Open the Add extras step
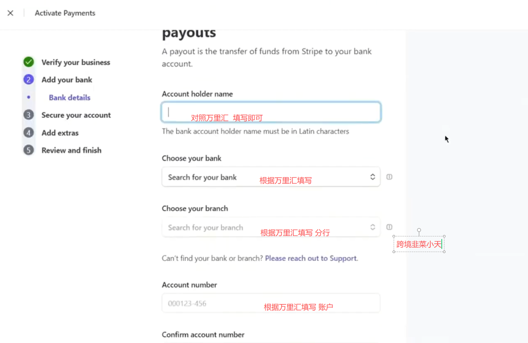528x343 pixels. (x=60, y=133)
